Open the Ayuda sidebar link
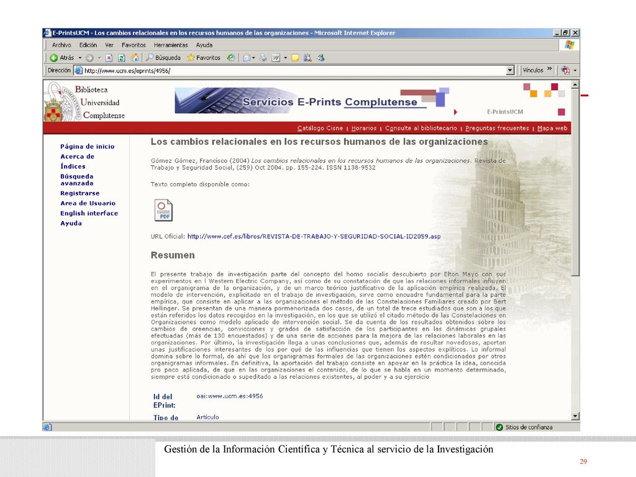The image size is (636, 477). point(71,223)
